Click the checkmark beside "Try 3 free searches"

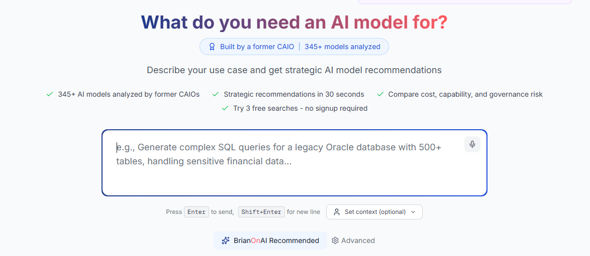pos(225,108)
